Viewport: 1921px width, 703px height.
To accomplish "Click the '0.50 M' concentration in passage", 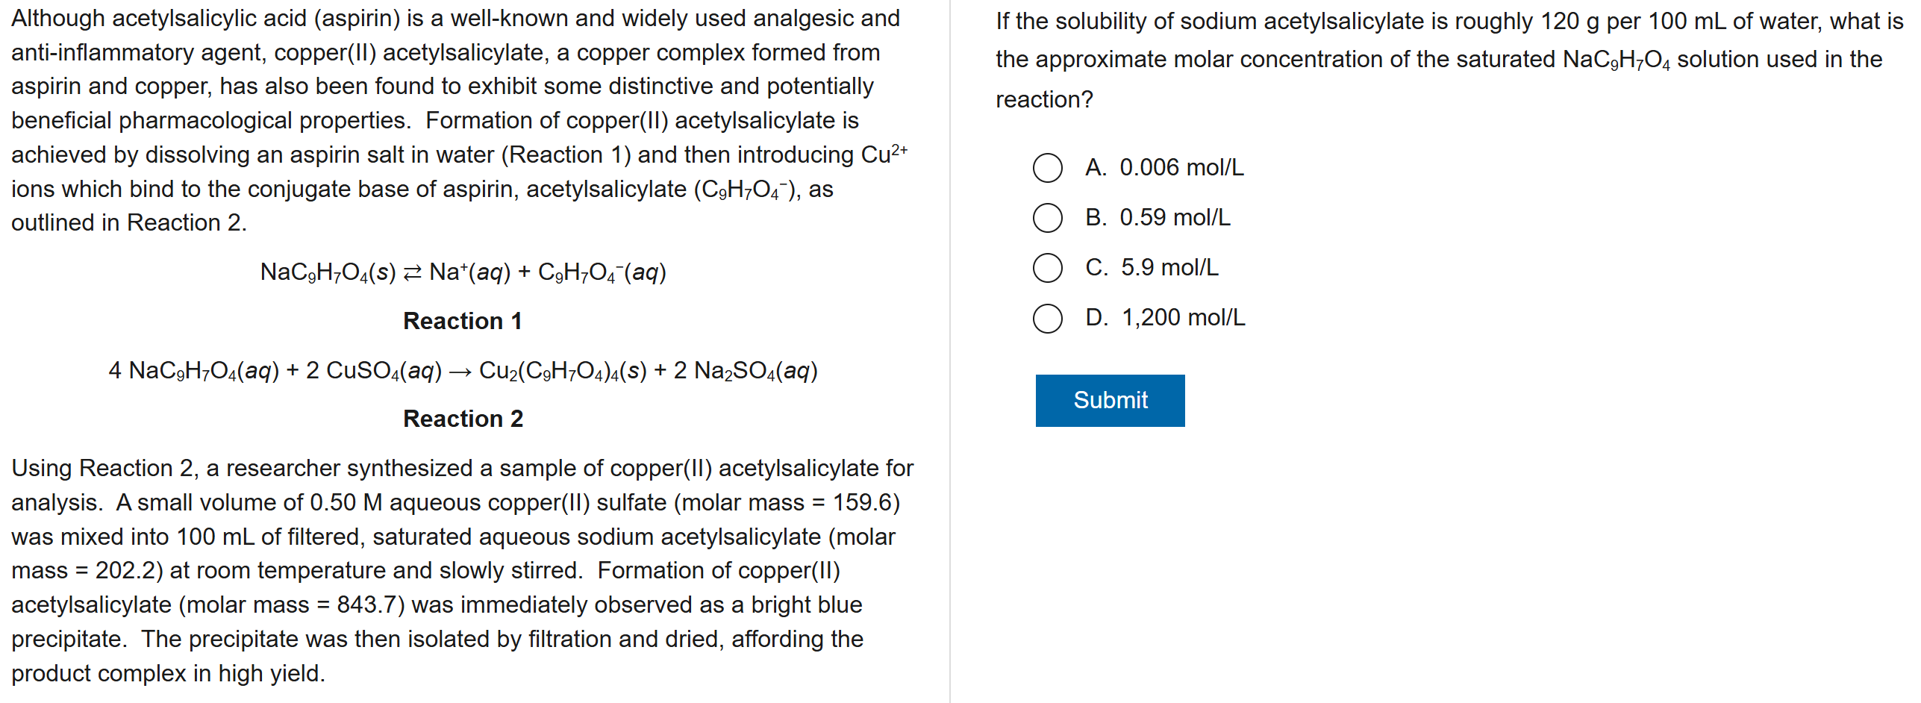I will click(346, 503).
